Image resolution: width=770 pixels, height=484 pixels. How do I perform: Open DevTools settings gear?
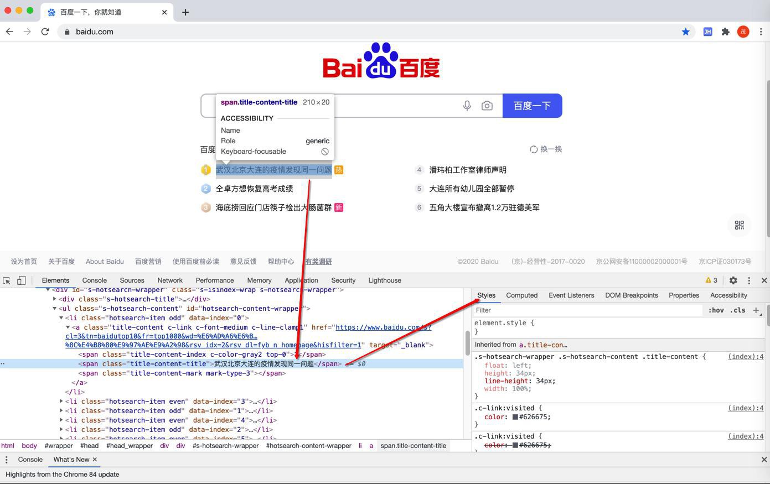coord(733,280)
